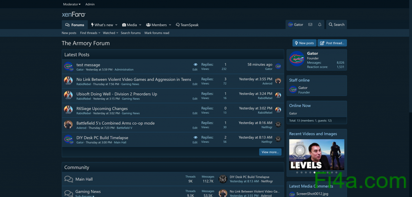Image resolution: width=412 pixels, height=197 pixels.
Task: Click Gator's large avatar in profile panel
Action: pos(297,59)
